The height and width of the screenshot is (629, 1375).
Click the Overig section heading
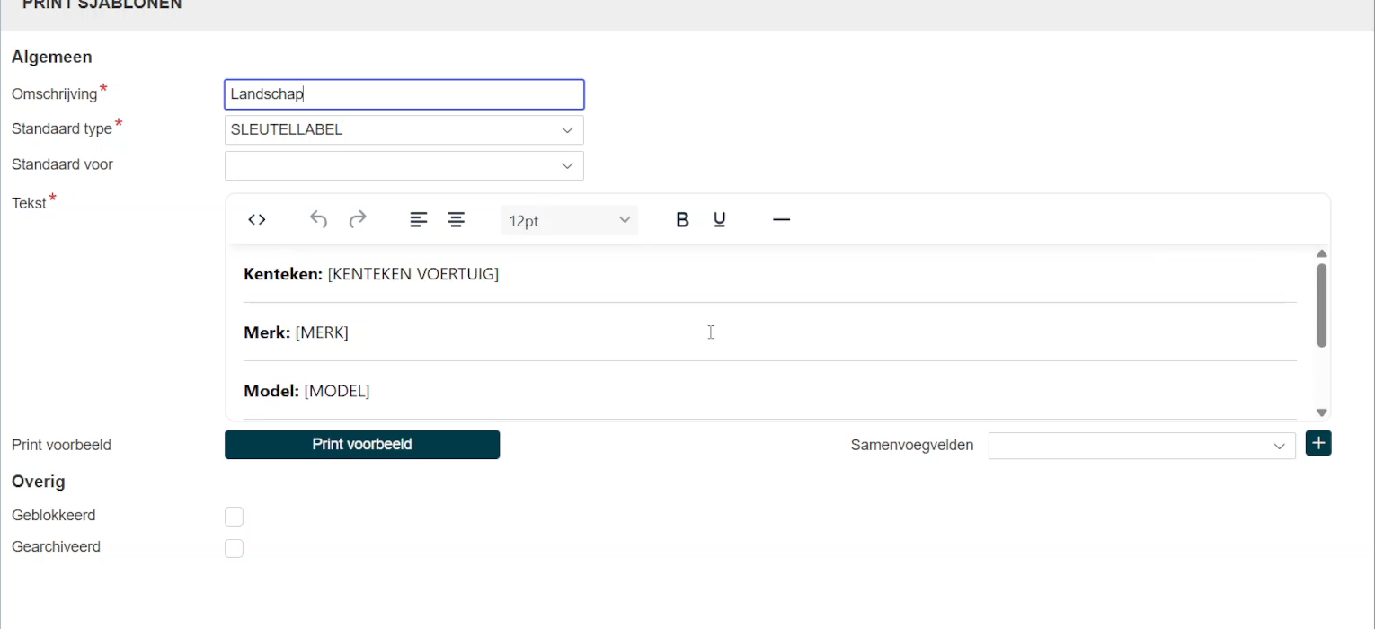click(x=39, y=482)
